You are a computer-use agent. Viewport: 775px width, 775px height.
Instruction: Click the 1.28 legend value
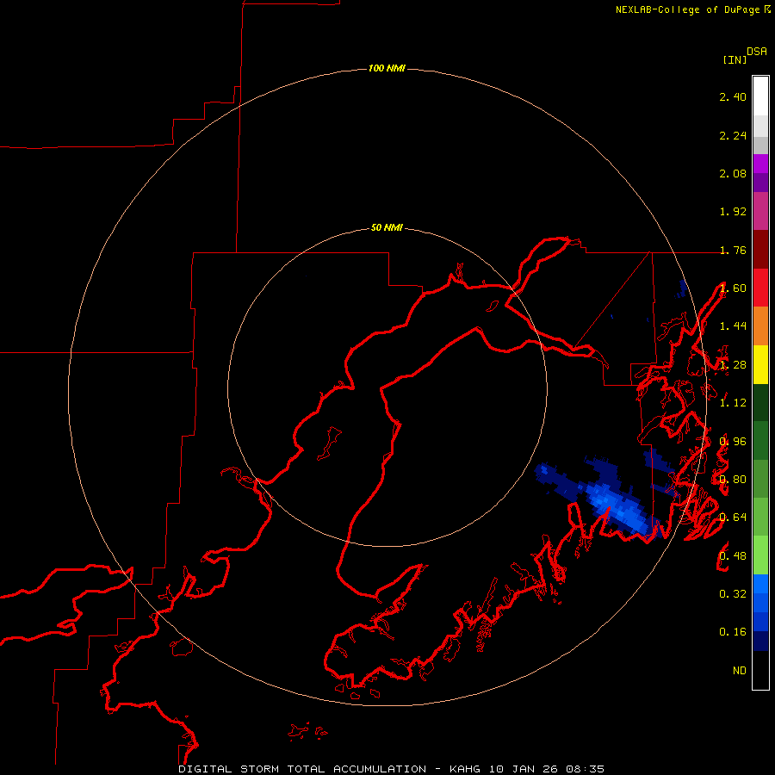[733, 365]
